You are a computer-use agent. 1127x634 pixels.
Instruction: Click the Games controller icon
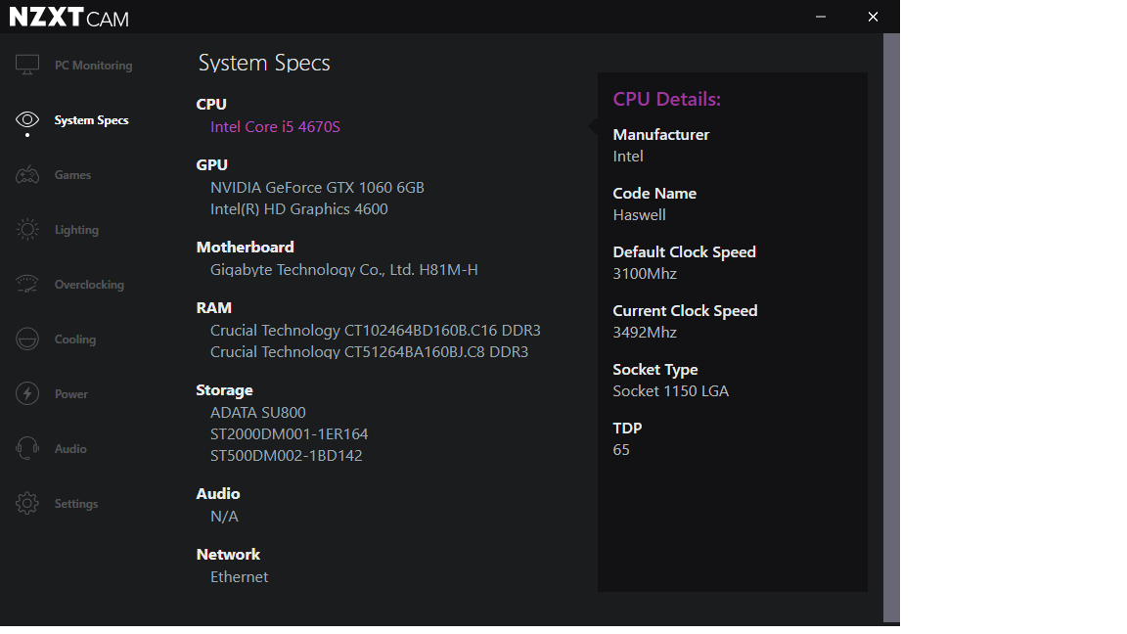(27, 175)
